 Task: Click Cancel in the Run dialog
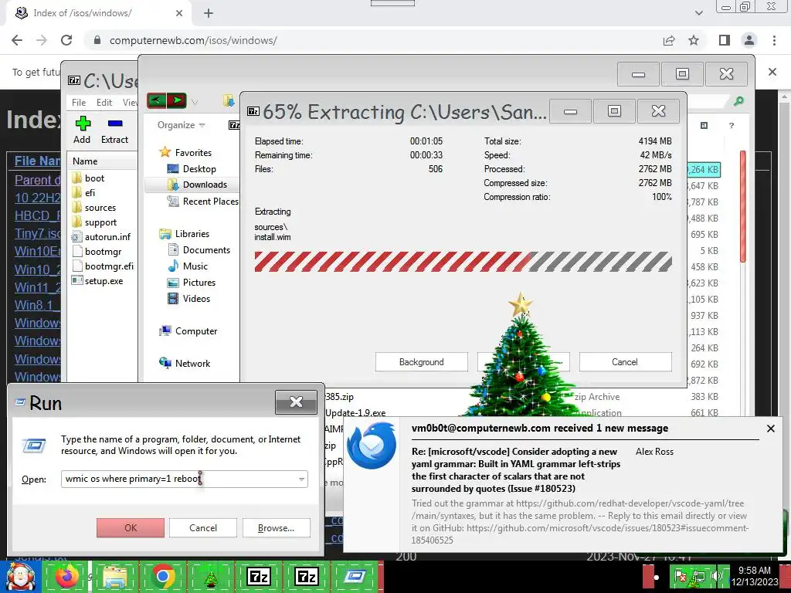coord(203,527)
